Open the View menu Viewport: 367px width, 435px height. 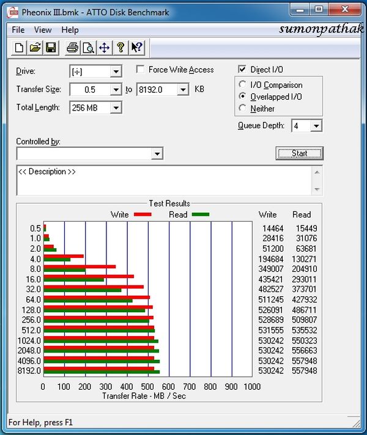click(43, 30)
